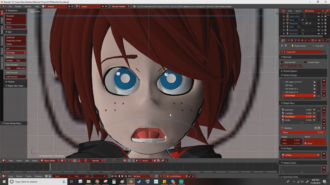Open the Modifiers tab (wrench icon)

(309, 40)
